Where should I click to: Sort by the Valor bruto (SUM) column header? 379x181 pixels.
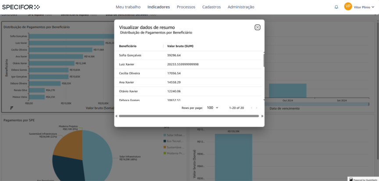[180, 46]
